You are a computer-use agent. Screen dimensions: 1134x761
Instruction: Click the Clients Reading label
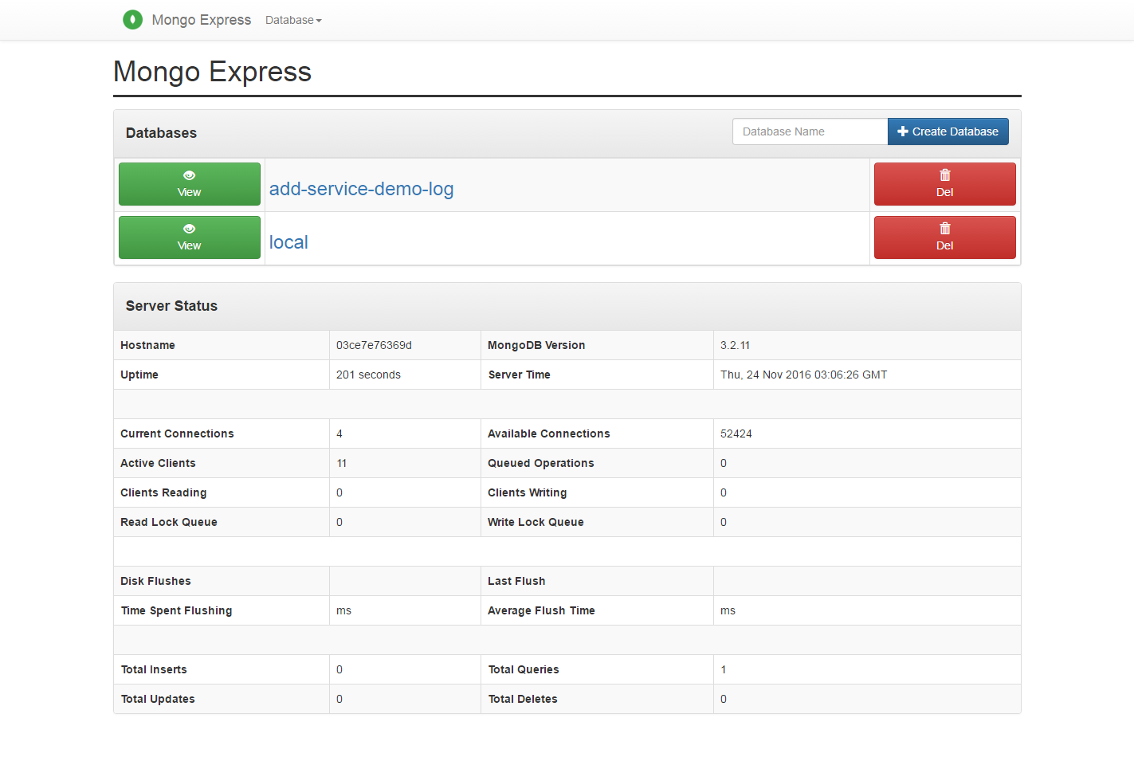click(x=163, y=492)
